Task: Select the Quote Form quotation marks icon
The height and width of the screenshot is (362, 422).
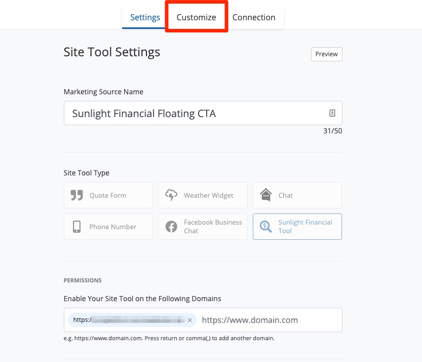Action: [x=76, y=196]
